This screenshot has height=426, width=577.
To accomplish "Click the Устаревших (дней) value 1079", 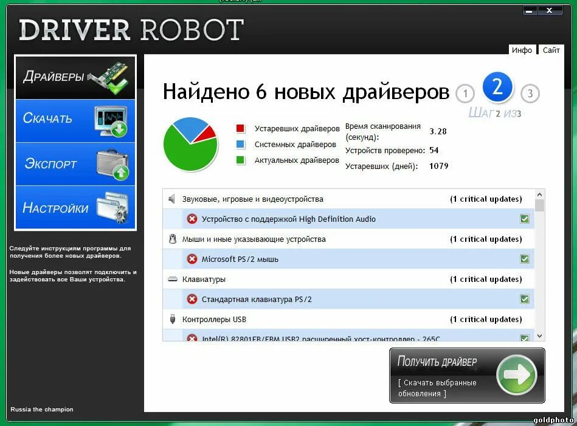I will tap(438, 166).
